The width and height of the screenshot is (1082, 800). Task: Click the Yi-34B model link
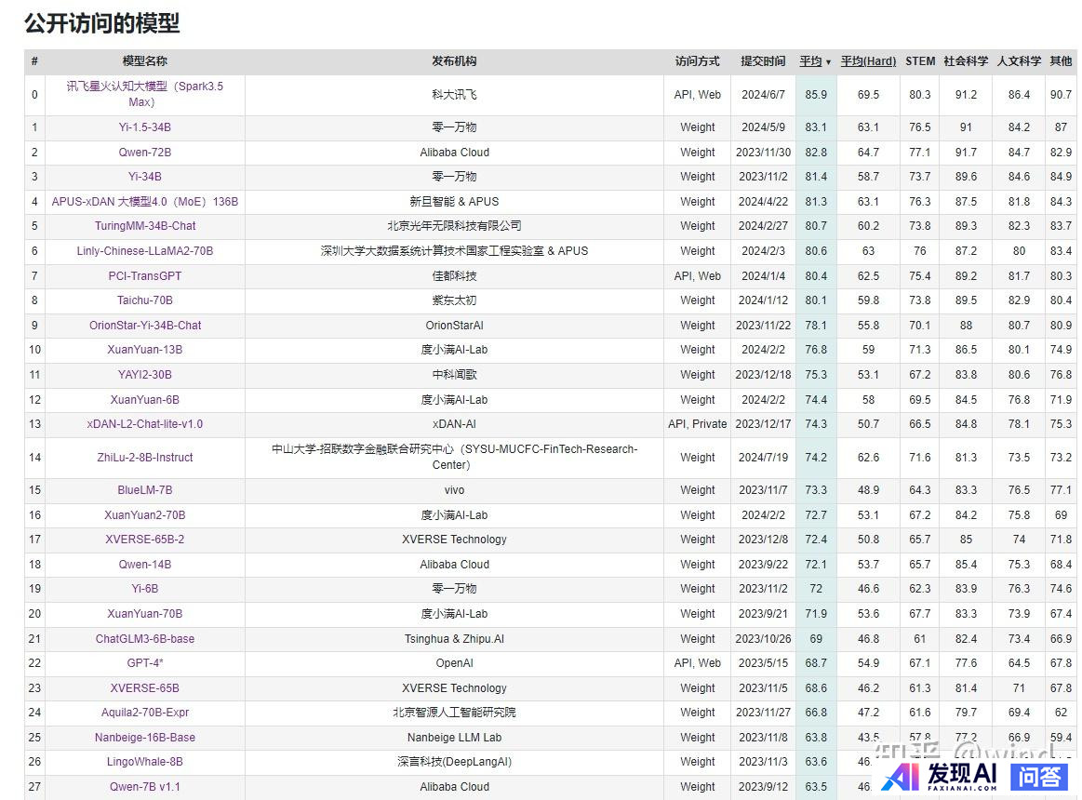[x=145, y=177]
